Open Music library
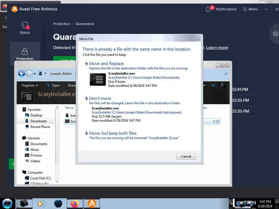 (x=32, y=150)
